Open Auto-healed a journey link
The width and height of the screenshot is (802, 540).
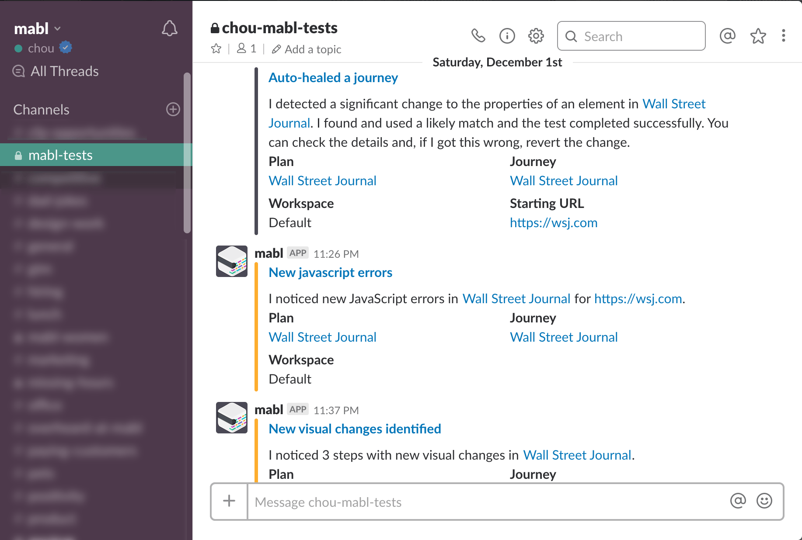click(x=333, y=78)
